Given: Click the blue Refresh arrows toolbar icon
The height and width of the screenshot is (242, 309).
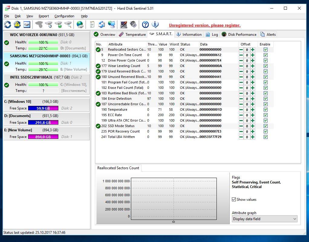Looking at the screenshot, I should tap(8, 25).
